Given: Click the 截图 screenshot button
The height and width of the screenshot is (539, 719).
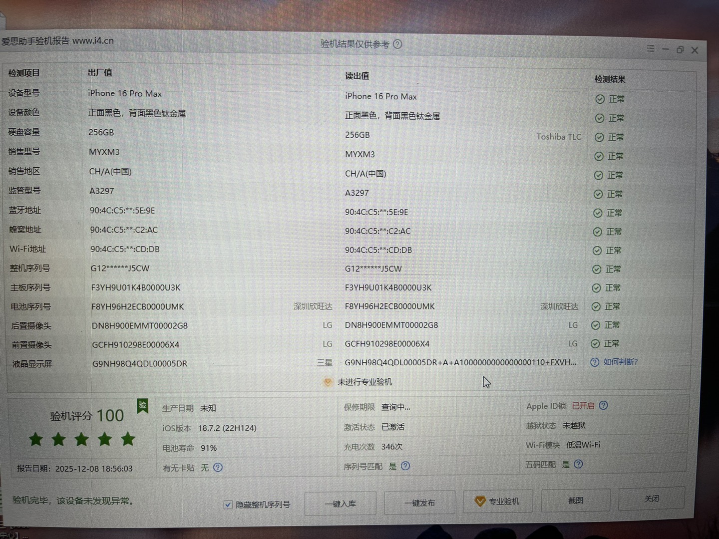Looking at the screenshot, I should (x=575, y=500).
